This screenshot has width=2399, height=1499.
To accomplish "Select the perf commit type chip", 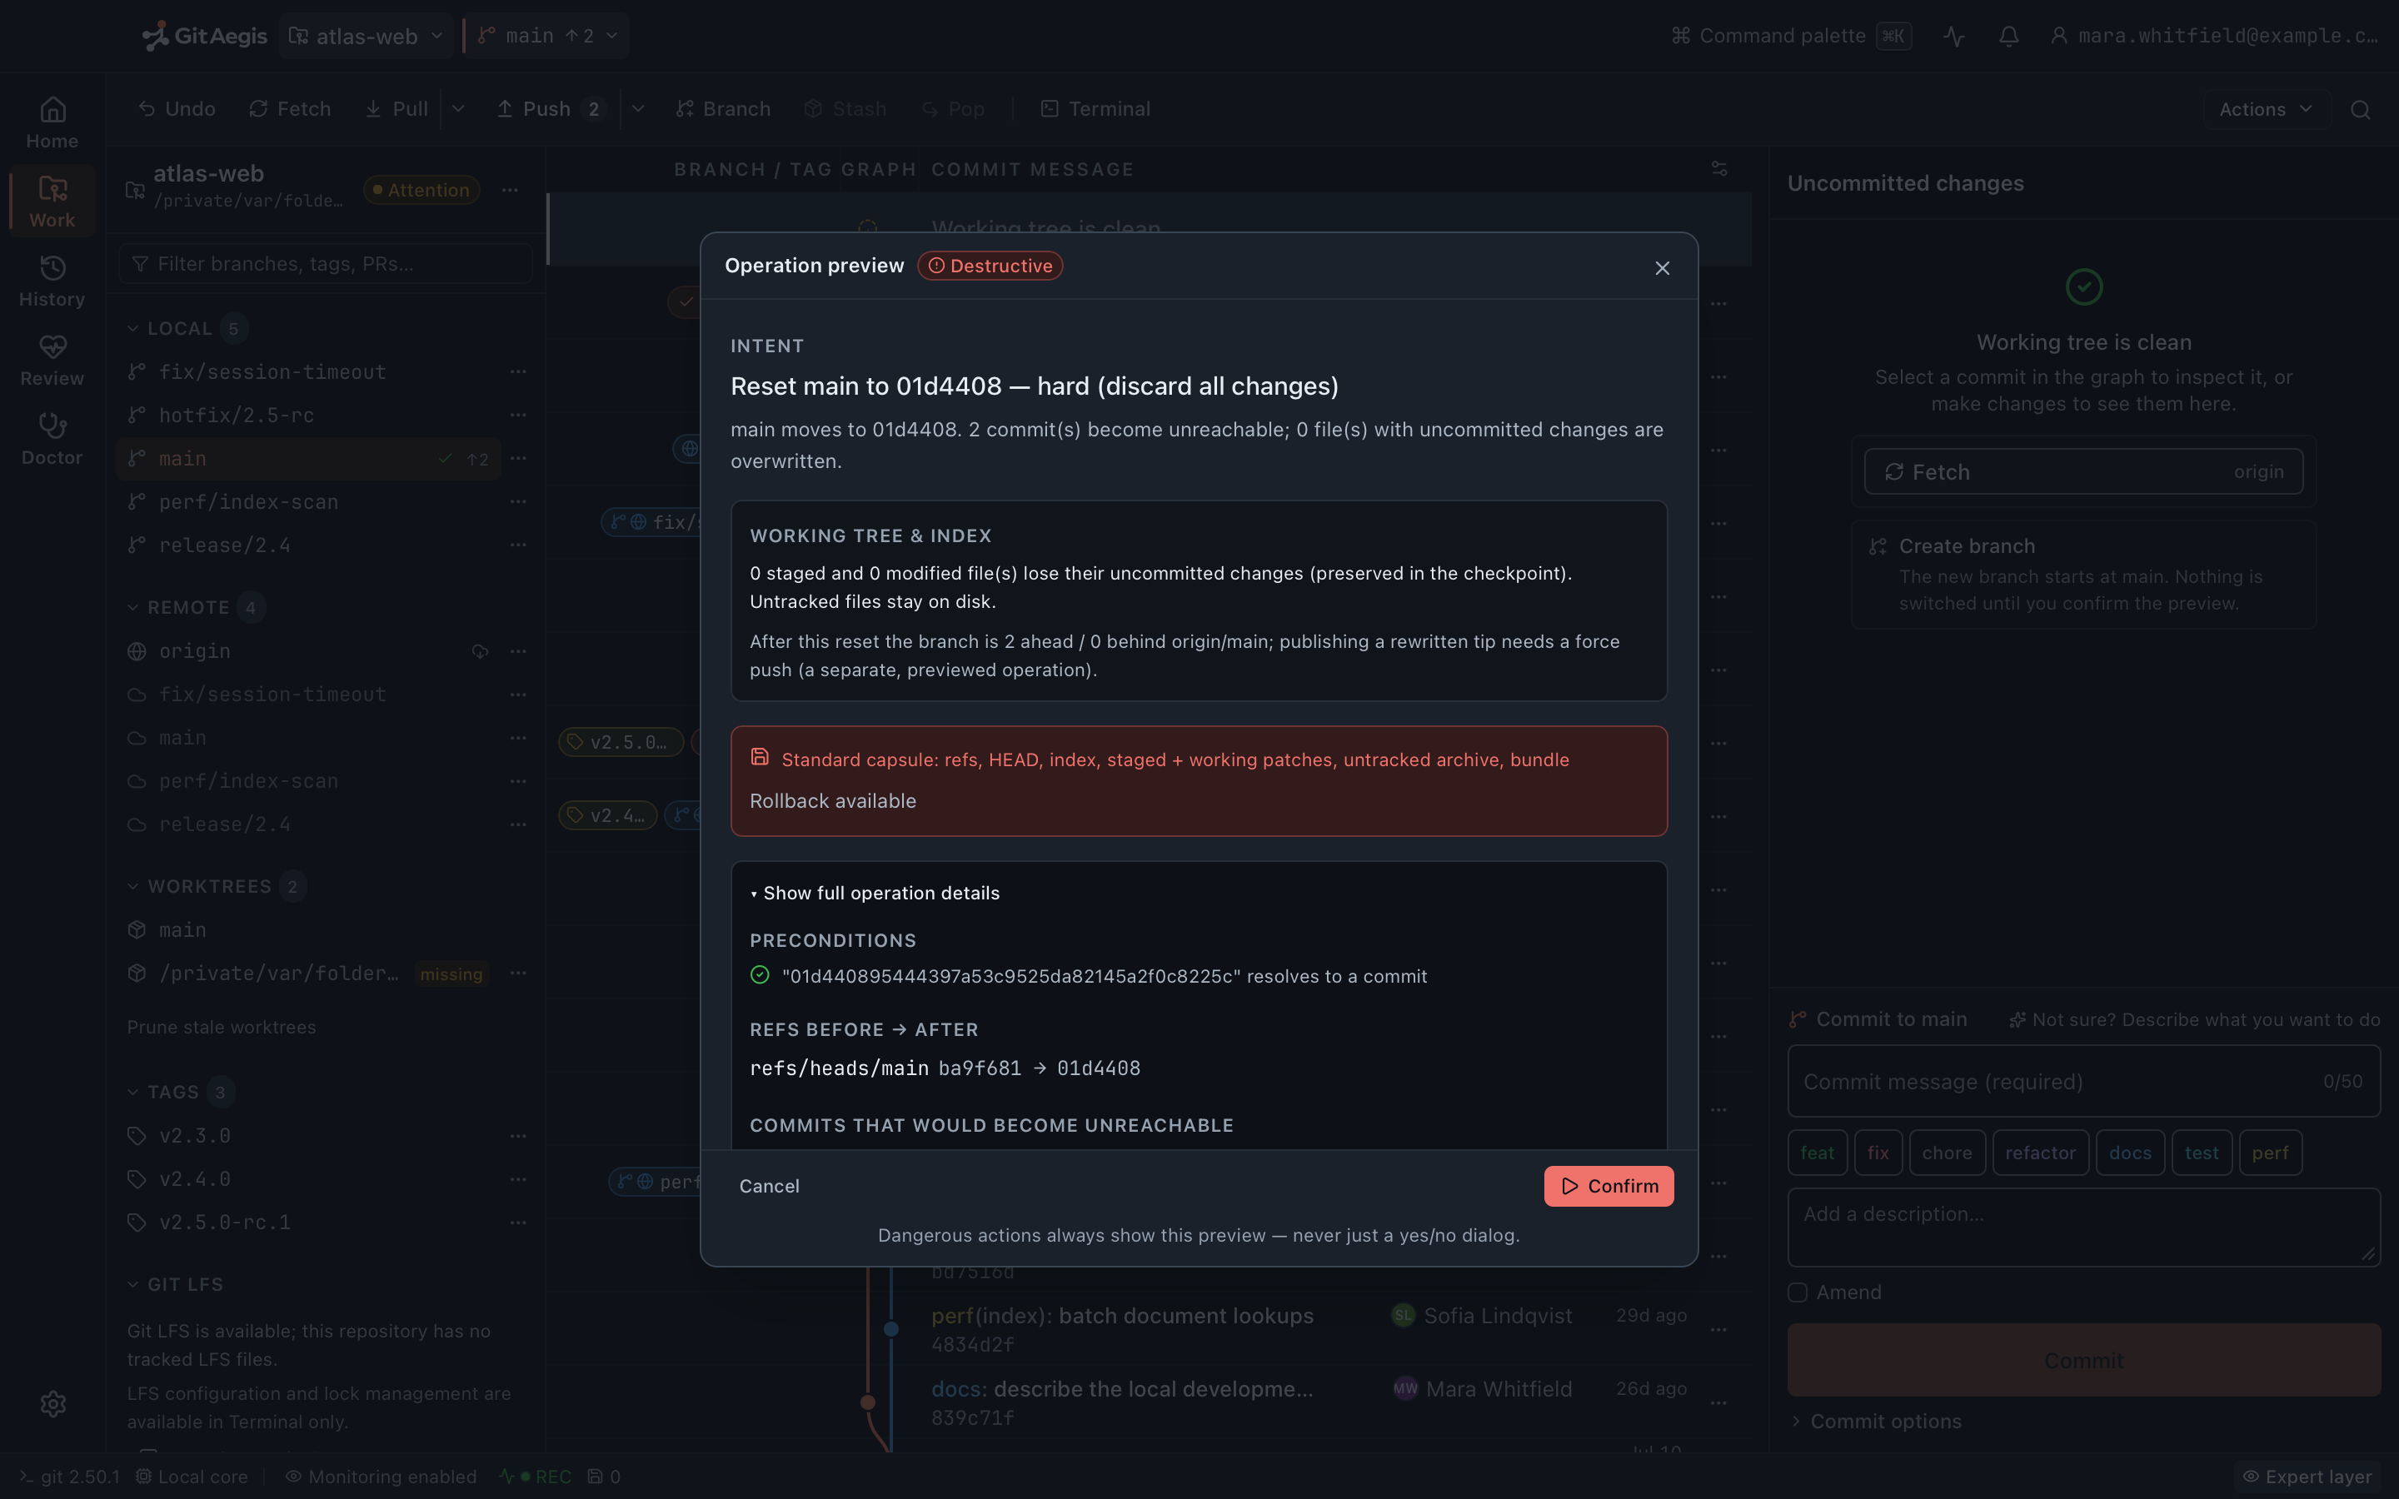I will point(2270,1153).
